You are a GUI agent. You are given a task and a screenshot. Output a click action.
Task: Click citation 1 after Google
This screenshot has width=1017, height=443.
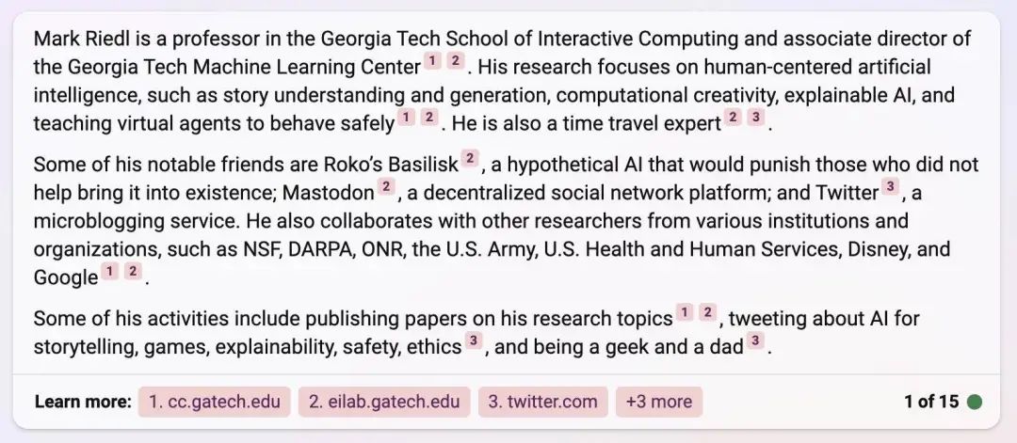point(110,272)
